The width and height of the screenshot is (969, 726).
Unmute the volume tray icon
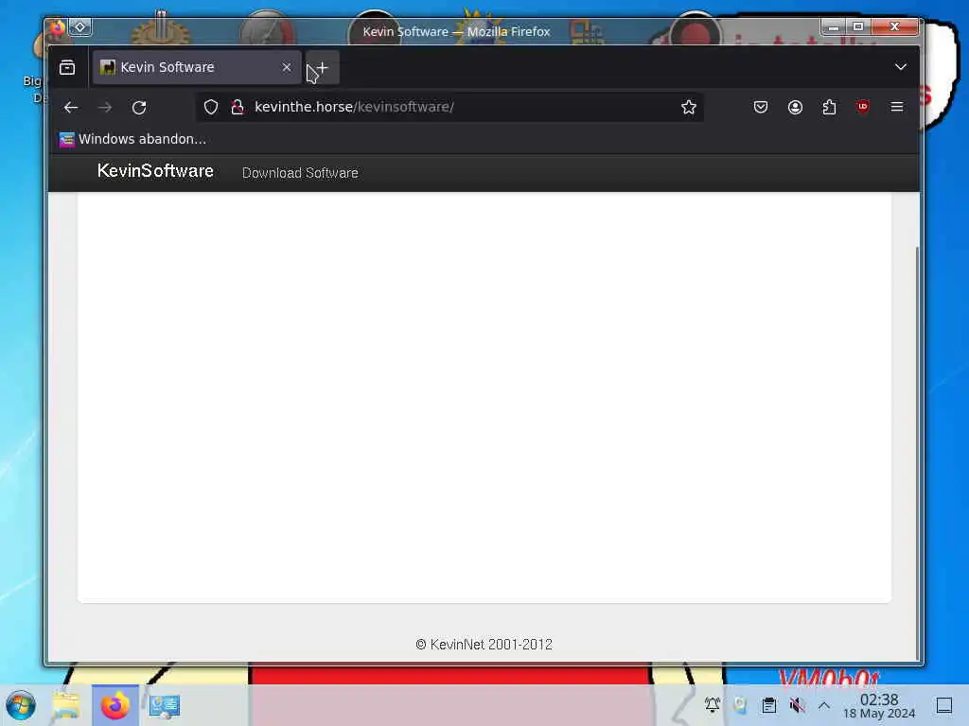[797, 704]
